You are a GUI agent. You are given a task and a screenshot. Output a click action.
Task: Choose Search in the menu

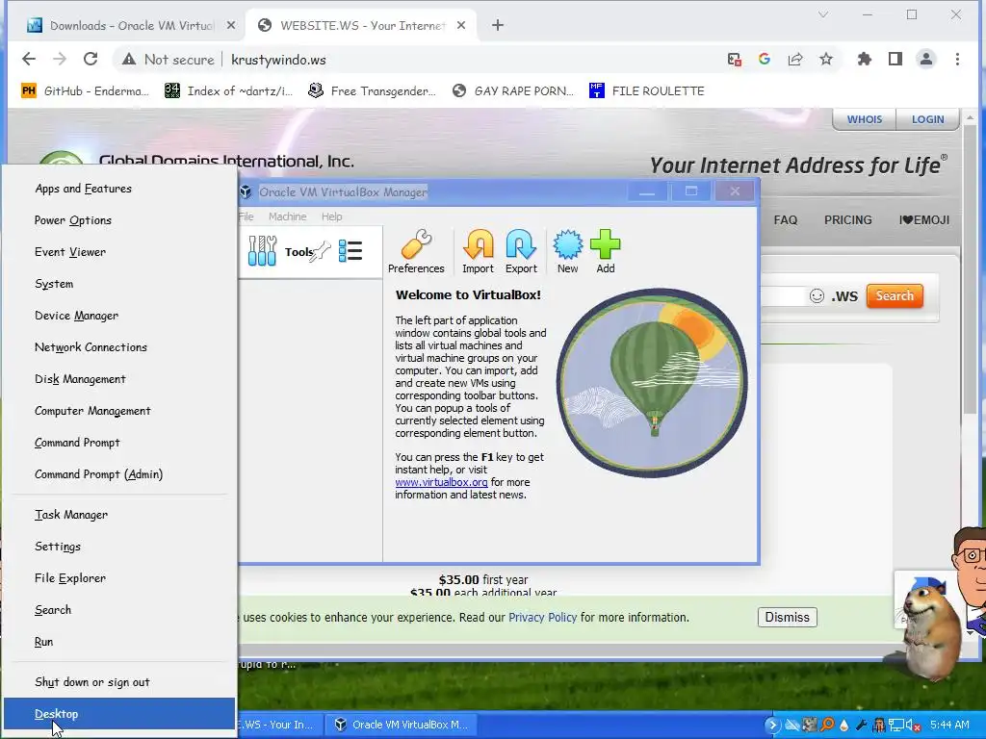coord(119,610)
